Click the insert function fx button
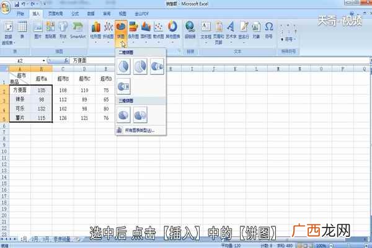372x248 pixels. 66,61
